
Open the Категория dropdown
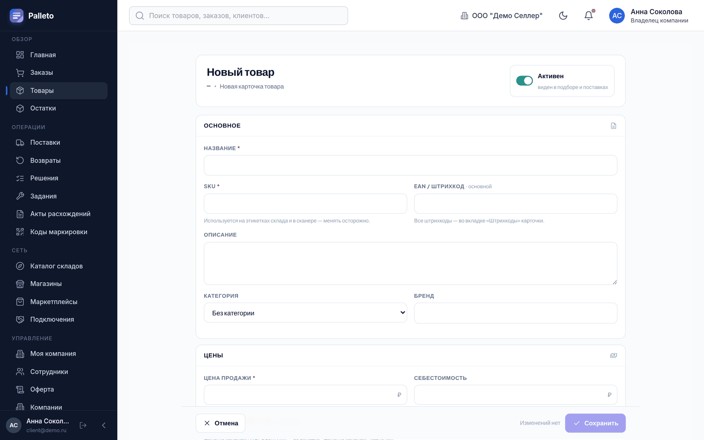pos(305,313)
